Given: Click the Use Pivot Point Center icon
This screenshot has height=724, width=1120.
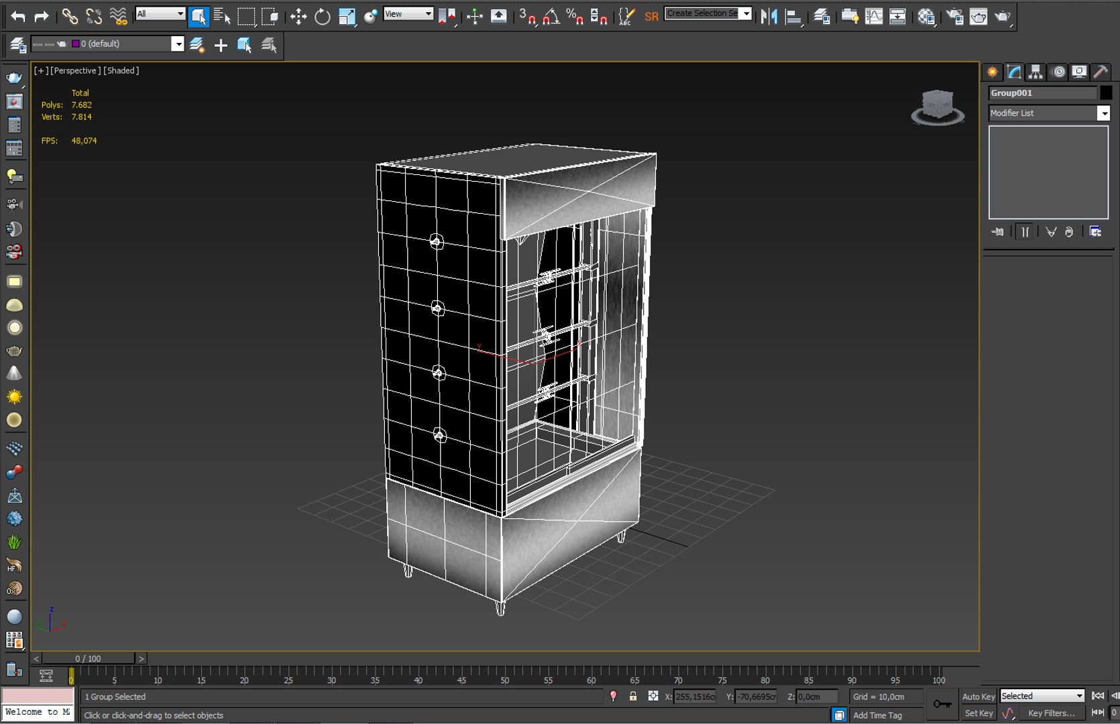Looking at the screenshot, I should pos(447,16).
